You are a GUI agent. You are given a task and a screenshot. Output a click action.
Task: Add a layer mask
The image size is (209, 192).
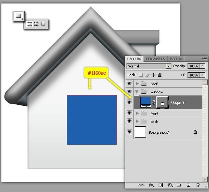click(x=161, y=185)
